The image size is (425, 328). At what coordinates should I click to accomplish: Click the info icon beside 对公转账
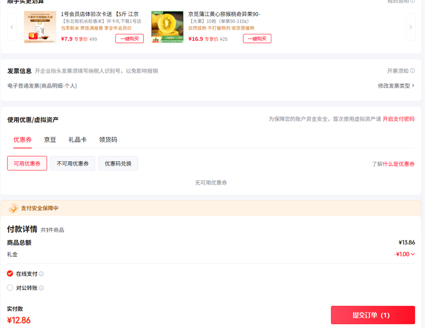[41, 288]
